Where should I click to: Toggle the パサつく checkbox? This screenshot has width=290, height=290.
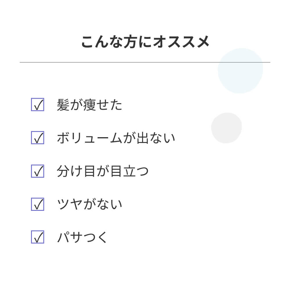click(x=37, y=237)
